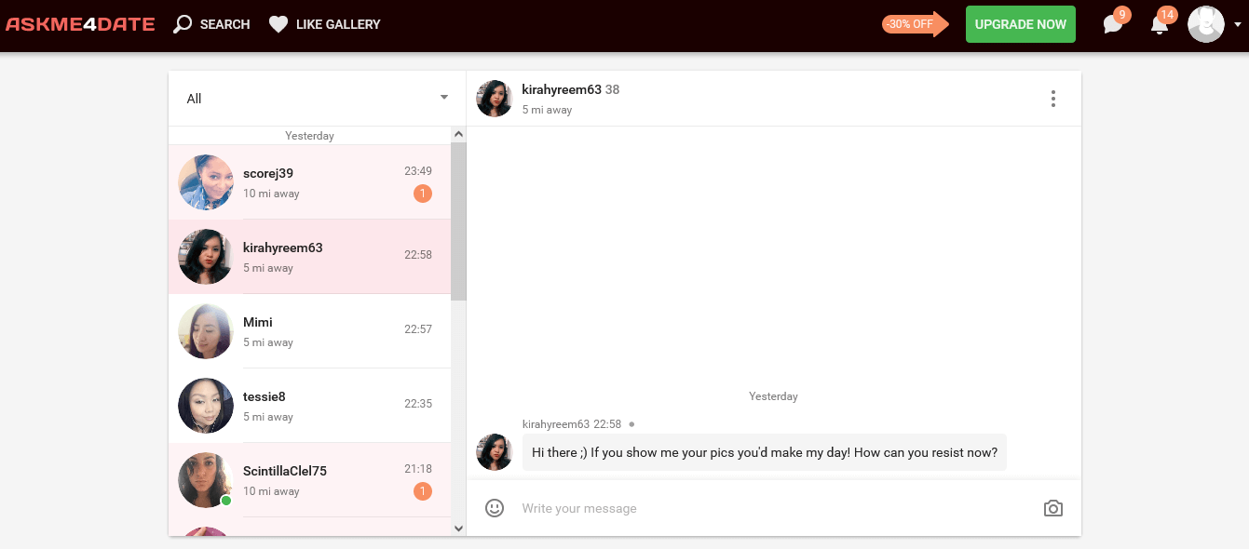Open conversation with ScintillaClel75
Screen dimensions: 1249x549
point(310,480)
